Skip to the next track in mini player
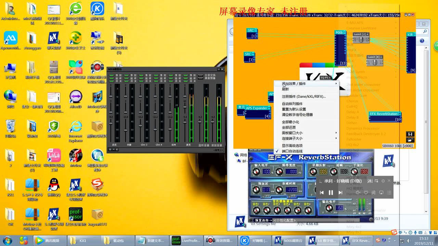 point(340,193)
